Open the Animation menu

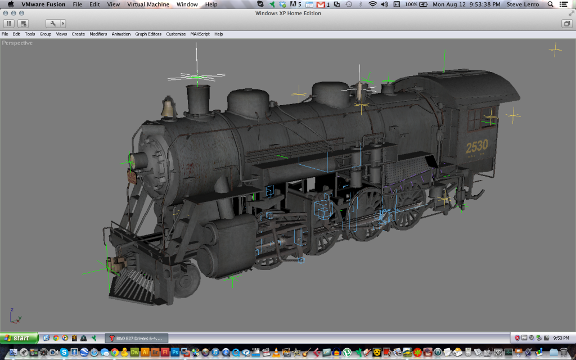pyautogui.click(x=121, y=34)
